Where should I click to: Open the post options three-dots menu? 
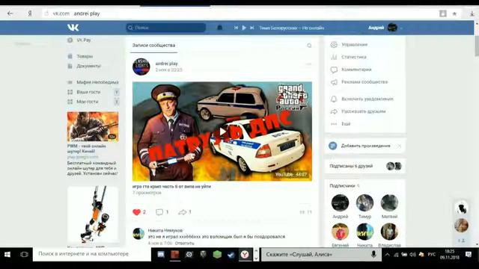[308, 64]
